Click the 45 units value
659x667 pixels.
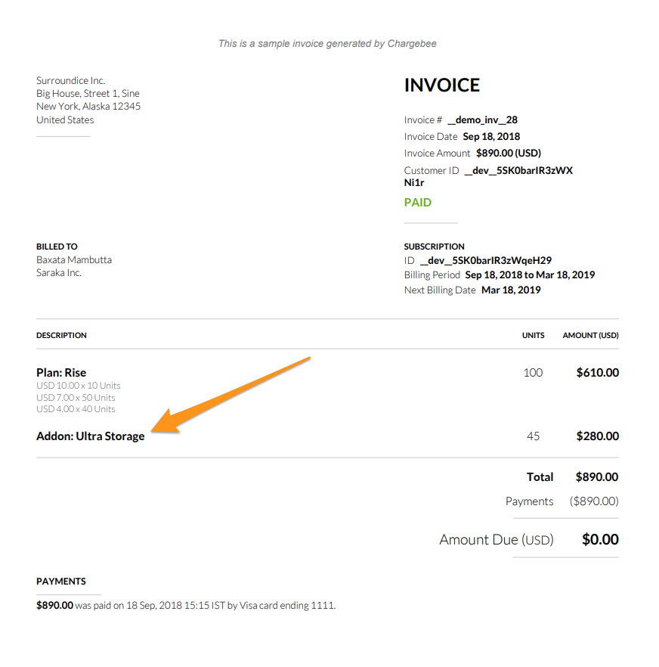533,436
